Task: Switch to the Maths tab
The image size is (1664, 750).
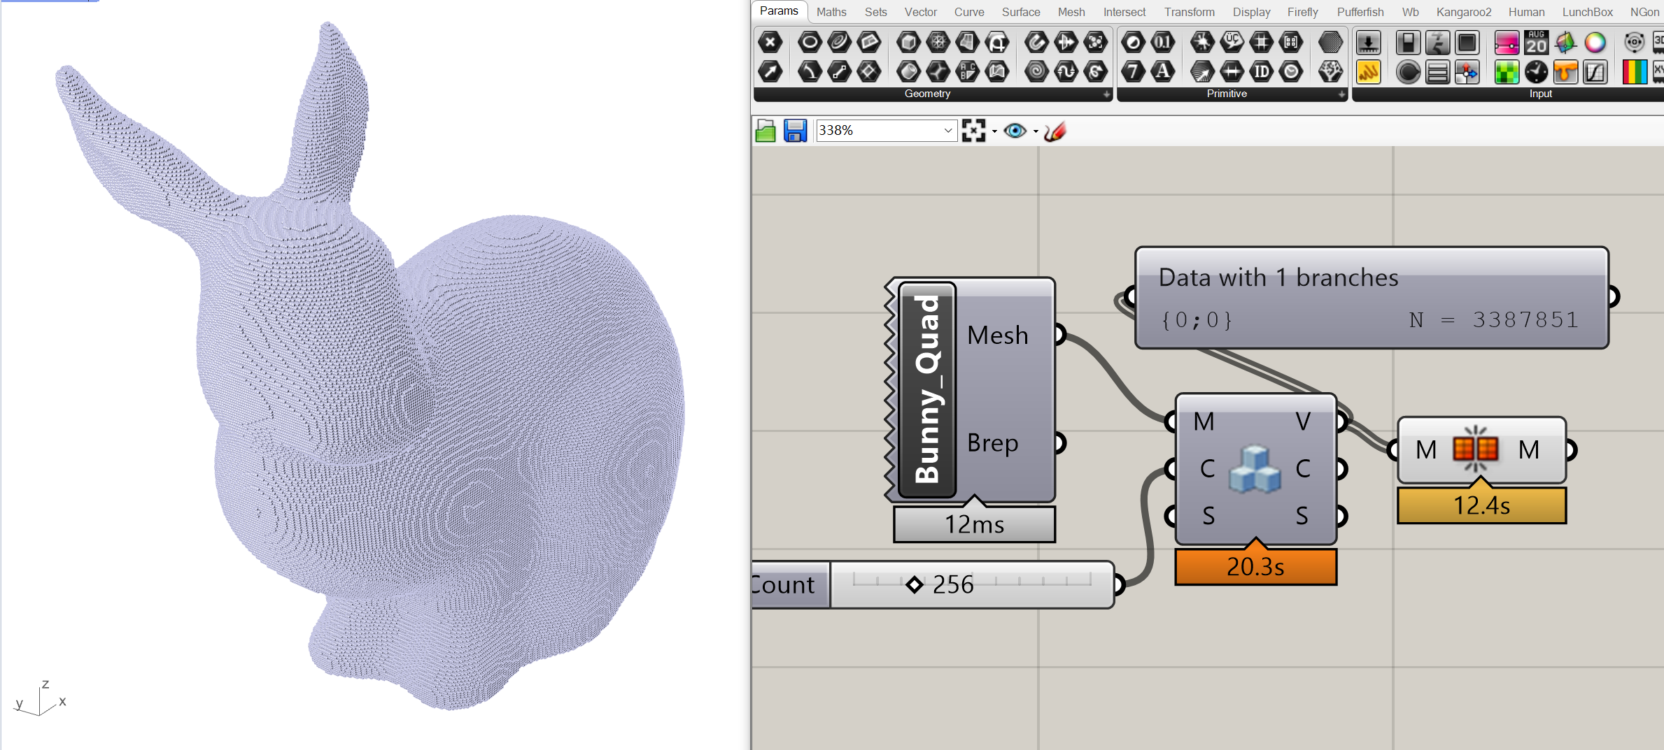Action: pos(831,12)
